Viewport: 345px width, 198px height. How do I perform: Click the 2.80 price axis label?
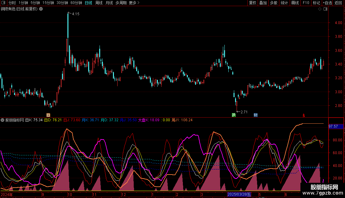coord(338,106)
